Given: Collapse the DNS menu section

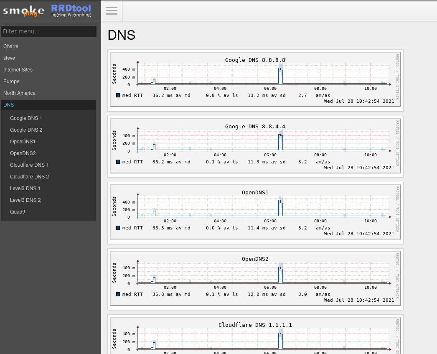Looking at the screenshot, I should (9, 105).
